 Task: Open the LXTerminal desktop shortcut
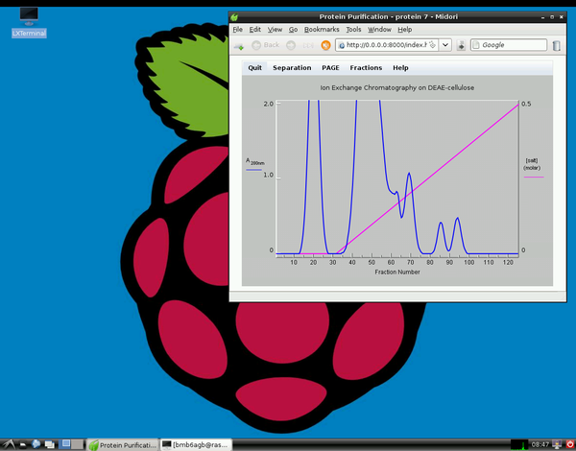(29, 23)
